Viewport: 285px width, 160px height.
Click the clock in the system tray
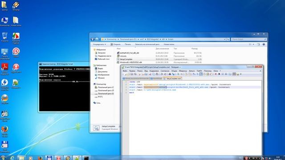click(x=278, y=158)
